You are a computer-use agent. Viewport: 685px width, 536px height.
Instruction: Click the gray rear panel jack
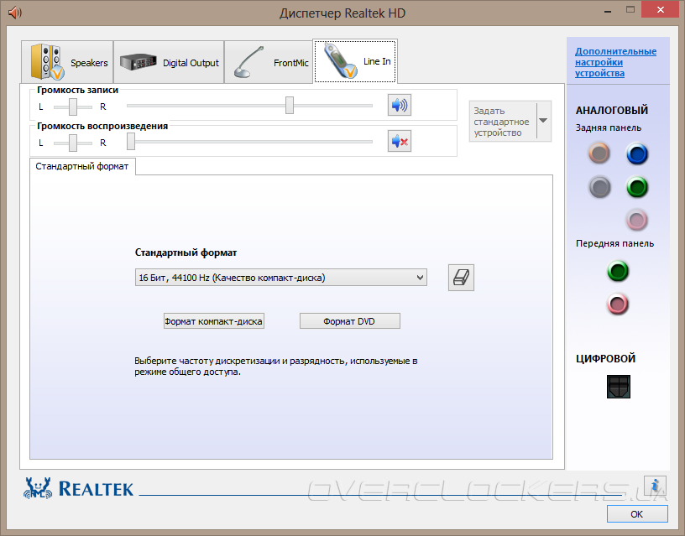coord(599,187)
